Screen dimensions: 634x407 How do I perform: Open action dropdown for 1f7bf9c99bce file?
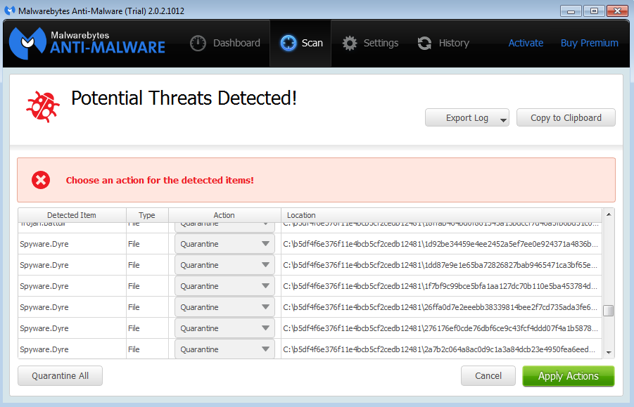[224, 286]
